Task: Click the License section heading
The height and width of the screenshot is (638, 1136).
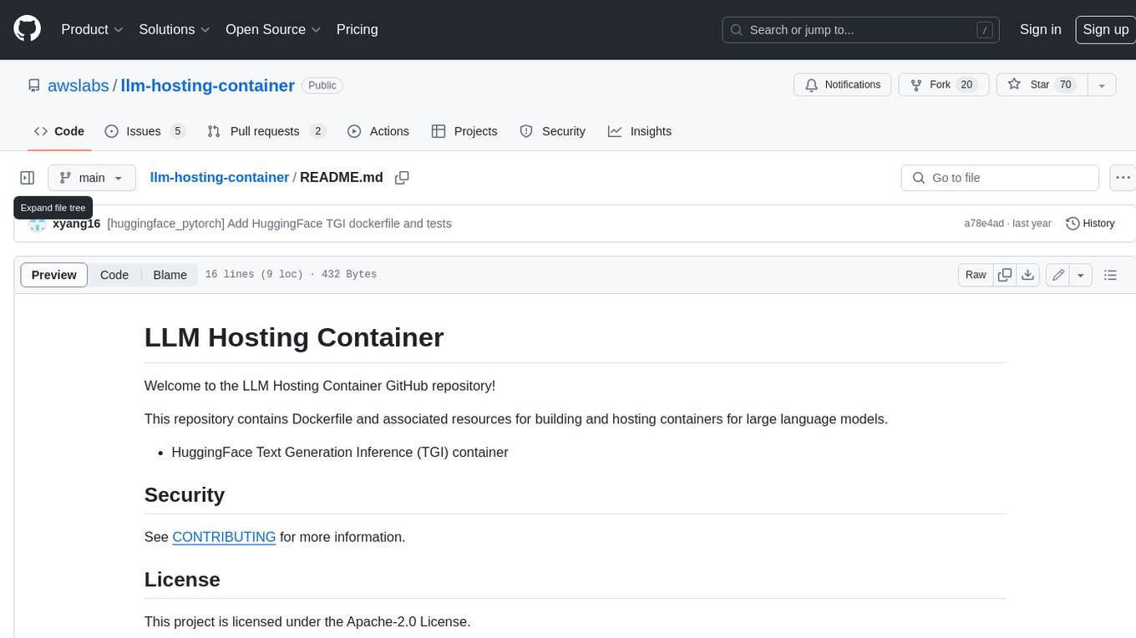Action: [182, 580]
